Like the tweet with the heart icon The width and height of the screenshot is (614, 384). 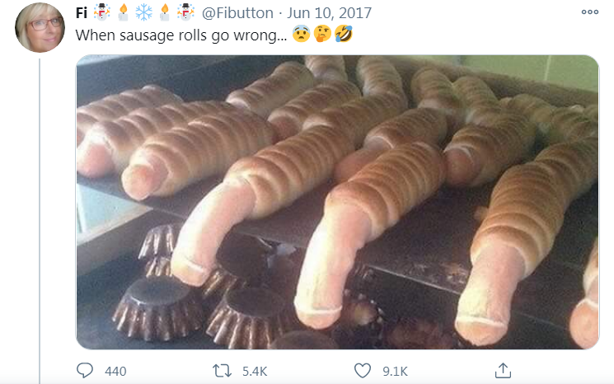pos(362,370)
